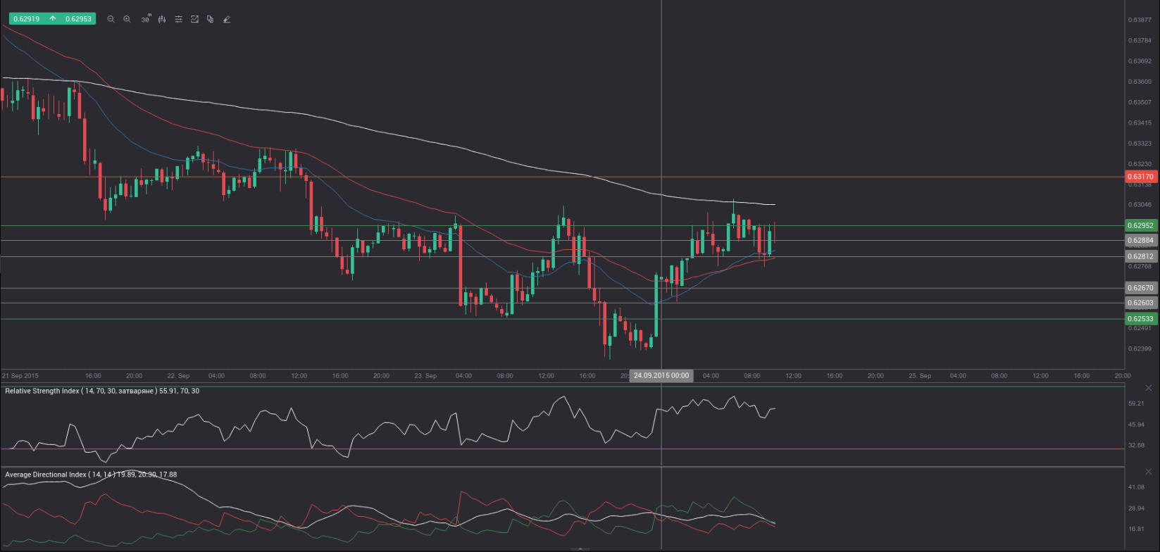Click the green bid/ask price button
The width and height of the screenshot is (1160, 552).
51,19
